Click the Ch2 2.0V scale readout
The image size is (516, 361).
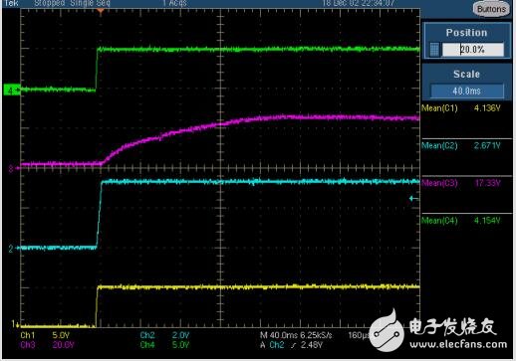coord(164,335)
